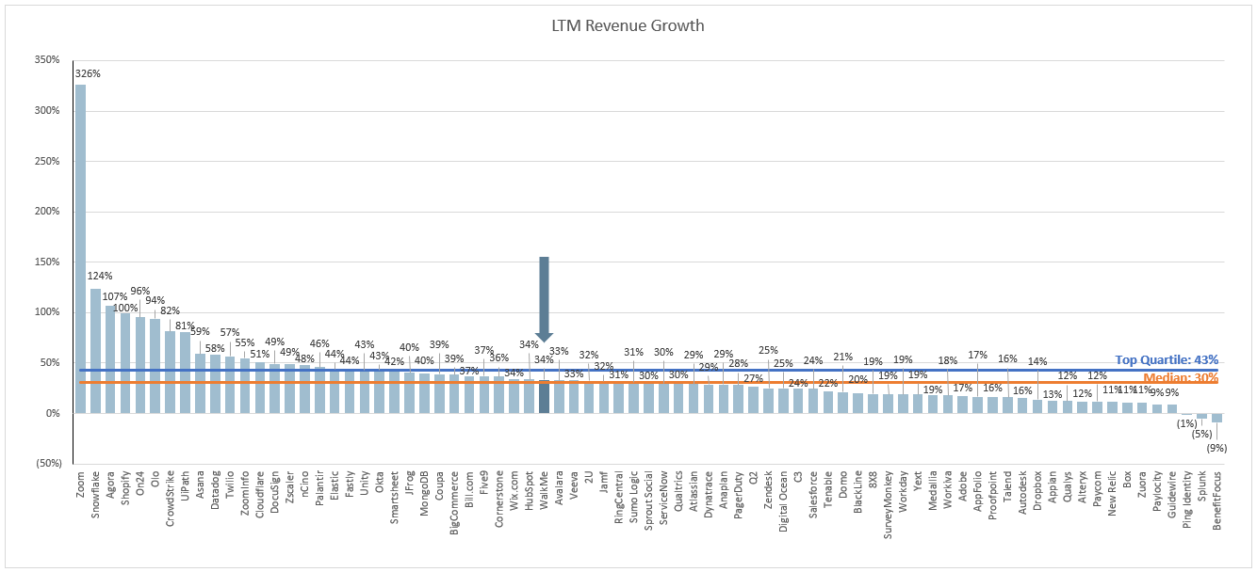Click the 18% data label for Workiva
The image size is (1257, 572).
coord(948,359)
